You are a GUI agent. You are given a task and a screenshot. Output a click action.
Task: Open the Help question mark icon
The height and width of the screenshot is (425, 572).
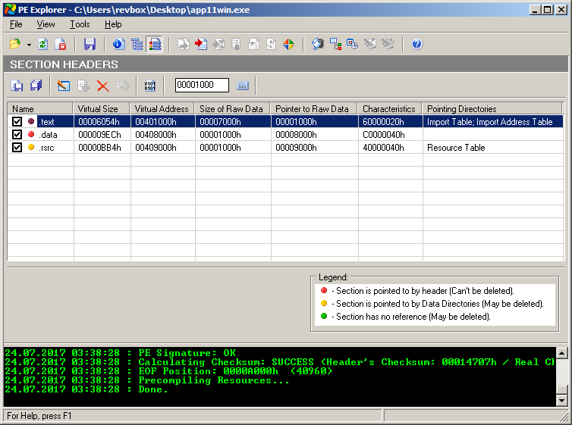(416, 45)
